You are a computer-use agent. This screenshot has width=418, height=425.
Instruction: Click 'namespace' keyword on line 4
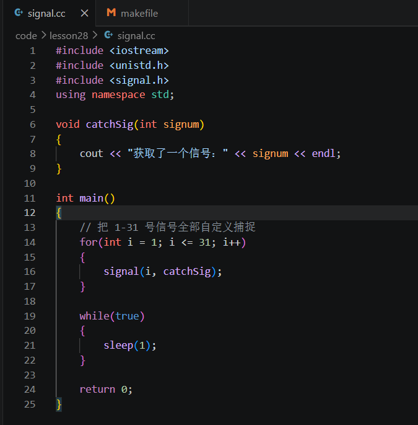pyautogui.click(x=118, y=95)
